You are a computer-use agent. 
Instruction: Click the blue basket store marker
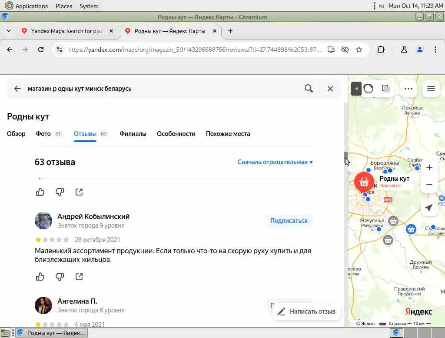point(411,229)
